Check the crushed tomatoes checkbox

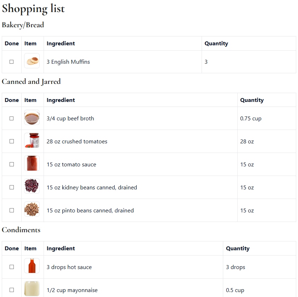click(x=11, y=141)
